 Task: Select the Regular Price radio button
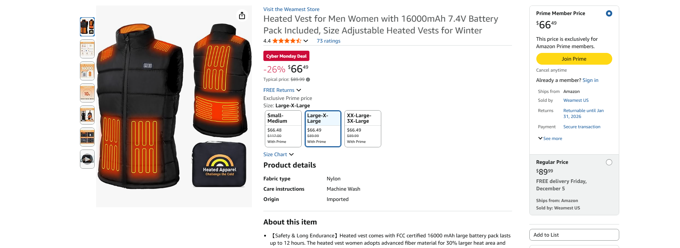click(609, 162)
